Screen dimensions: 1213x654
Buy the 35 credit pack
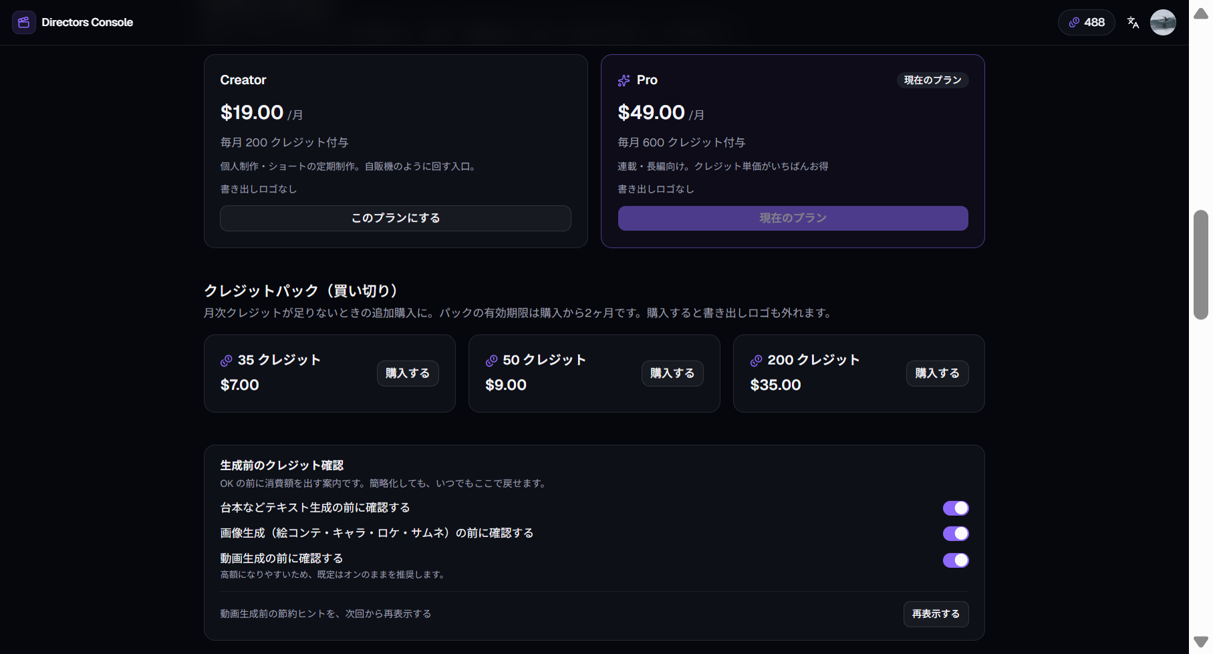pyautogui.click(x=408, y=373)
